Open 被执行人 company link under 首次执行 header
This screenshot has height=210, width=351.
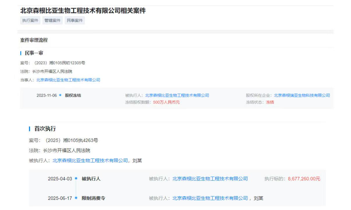(x=90, y=160)
